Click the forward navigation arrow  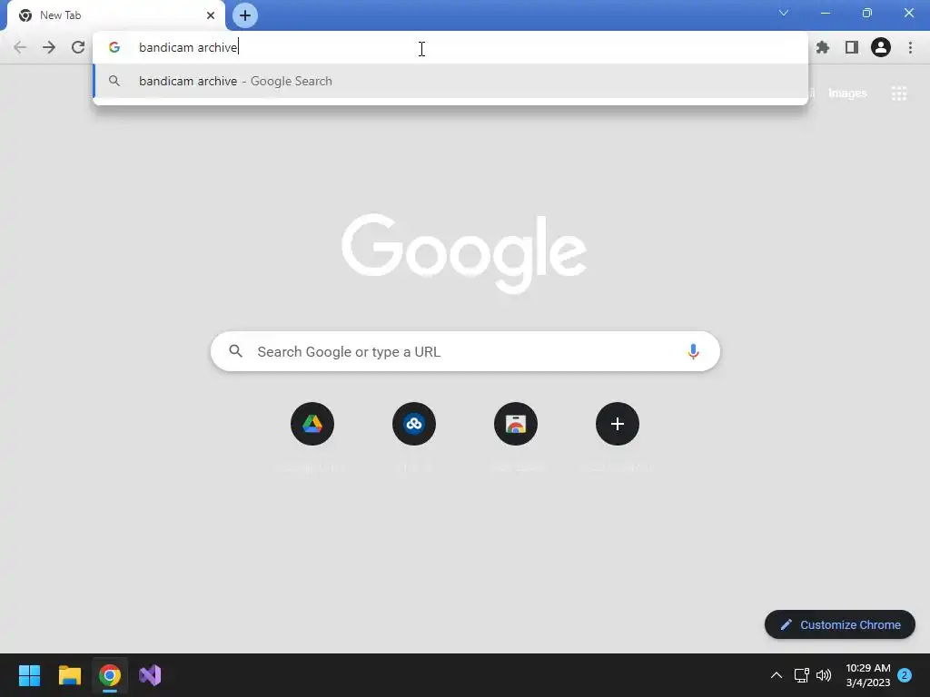point(49,47)
